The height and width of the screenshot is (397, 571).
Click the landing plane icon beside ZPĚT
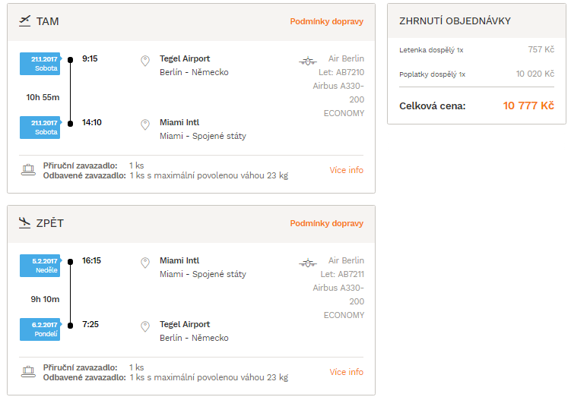[25, 223]
